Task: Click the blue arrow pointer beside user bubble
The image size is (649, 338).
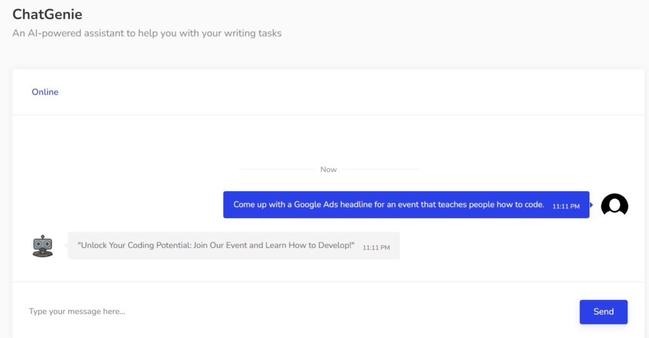Action: (x=591, y=205)
